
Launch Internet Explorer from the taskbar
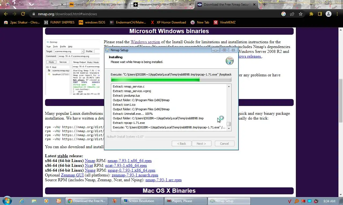click(x=22, y=201)
